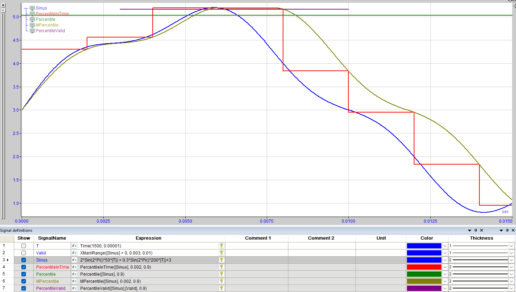The image size is (516, 292).
Task: Click the help icon for the PercentileInTime expression
Action: pyautogui.click(x=222, y=267)
